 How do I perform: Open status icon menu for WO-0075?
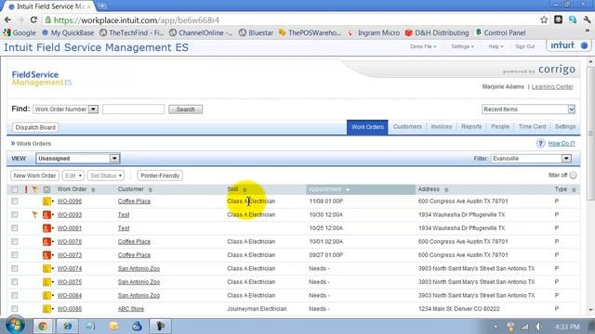coord(47,282)
